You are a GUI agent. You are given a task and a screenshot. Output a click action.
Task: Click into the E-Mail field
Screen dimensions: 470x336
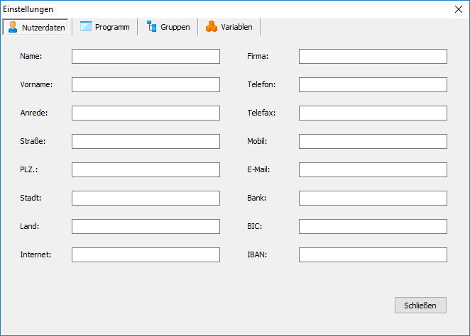coord(373,169)
